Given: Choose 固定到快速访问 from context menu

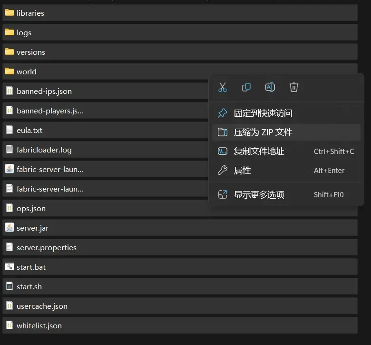Looking at the screenshot, I should pyautogui.click(x=263, y=113).
